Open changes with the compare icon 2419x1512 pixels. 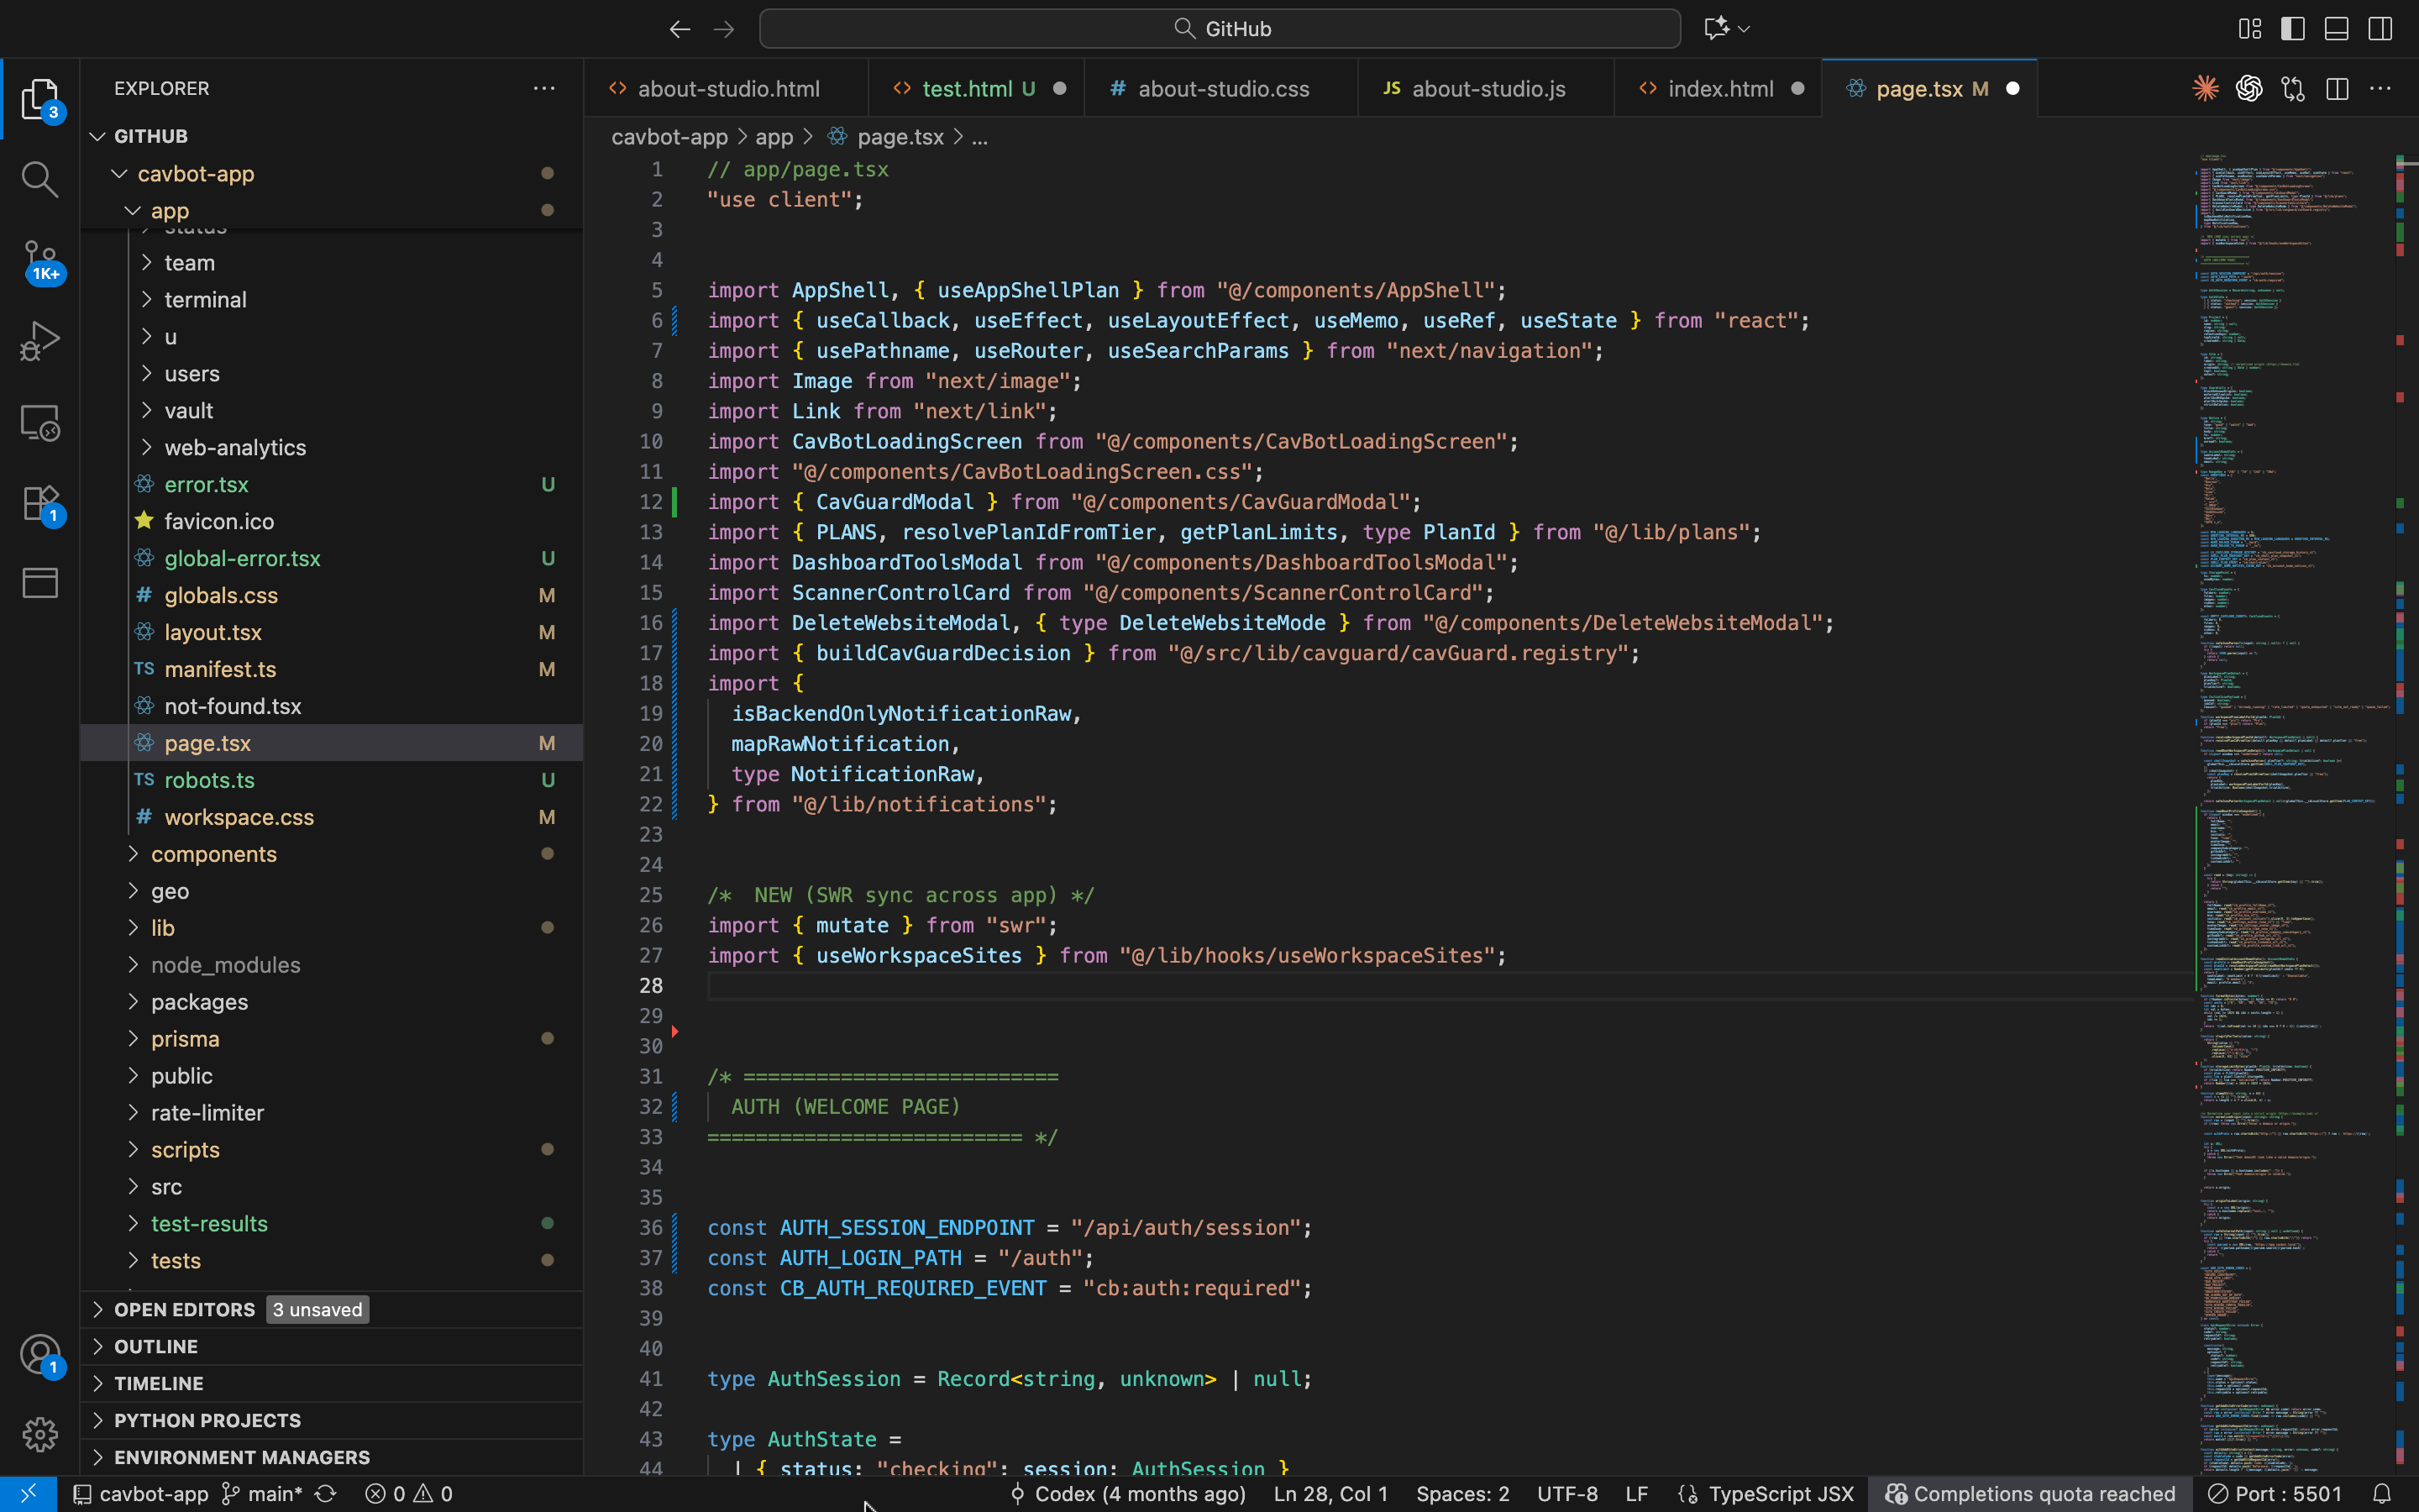[x=2293, y=89]
